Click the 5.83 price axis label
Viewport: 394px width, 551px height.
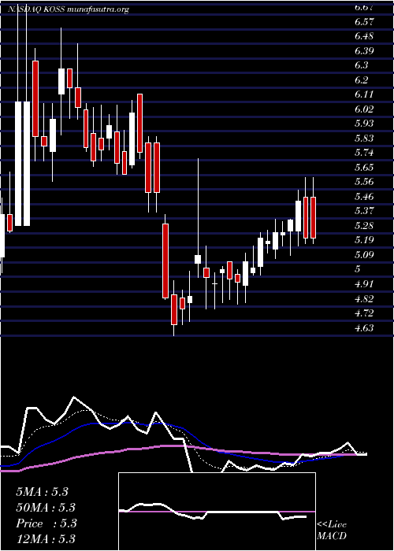(364, 139)
